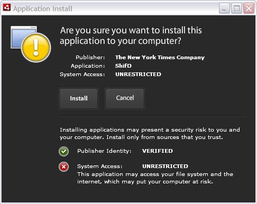Click the 'Publisher Identity:' label
The image size is (257, 204).
pyautogui.click(x=104, y=151)
